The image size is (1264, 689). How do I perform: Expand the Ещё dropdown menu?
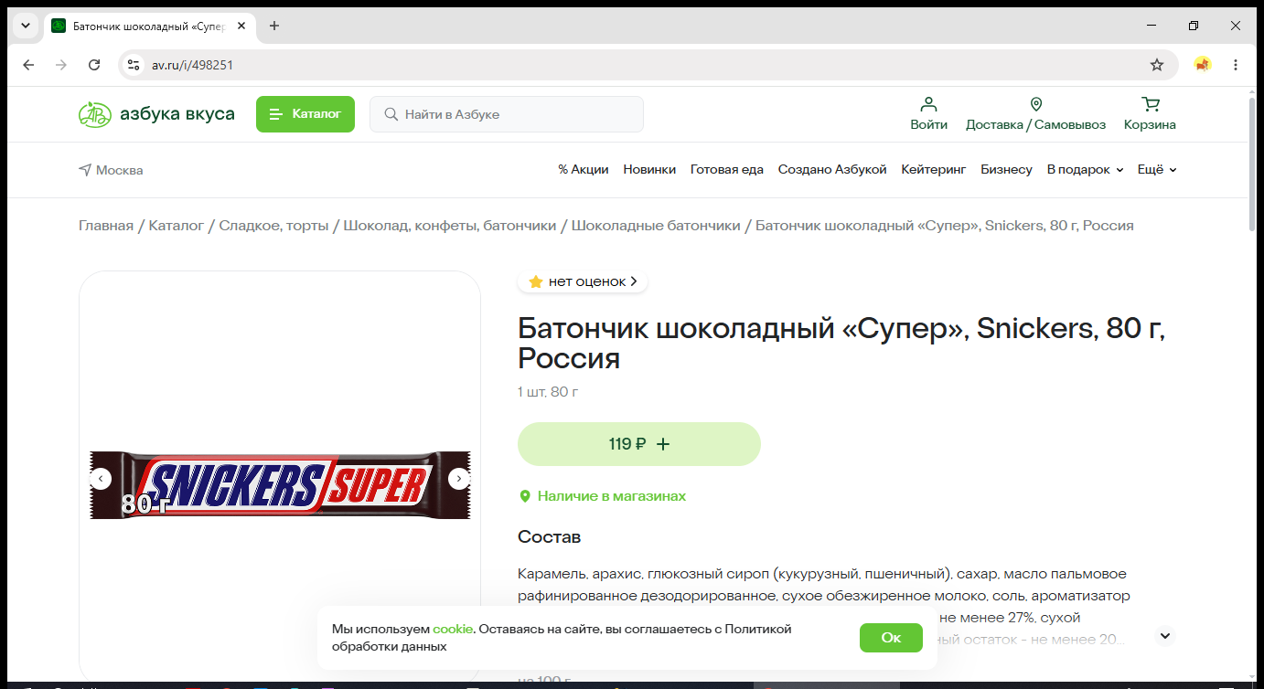1157,170
